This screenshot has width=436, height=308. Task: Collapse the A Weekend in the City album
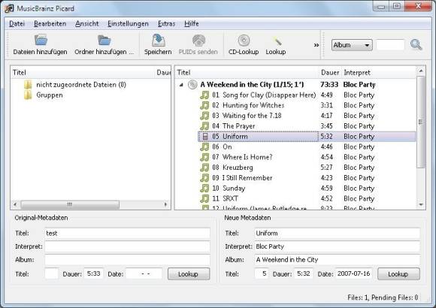[181, 85]
